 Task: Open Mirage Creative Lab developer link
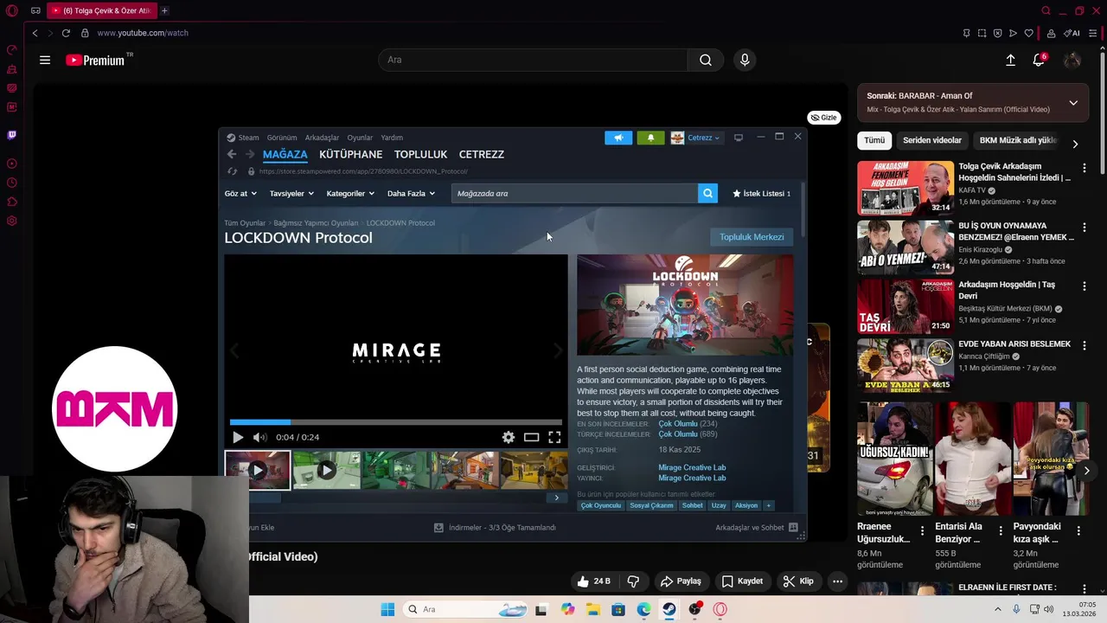coord(692,468)
